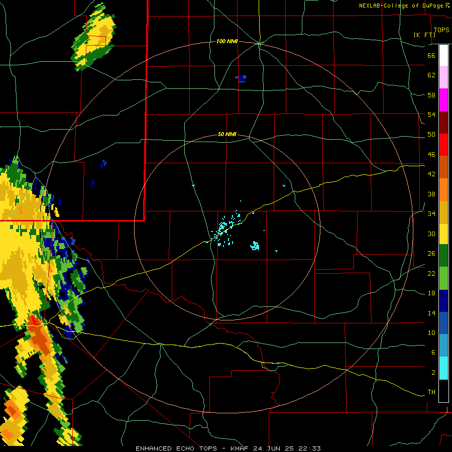The image size is (452, 452).
Task: Click the black TH threshold swatch
Action: (443, 391)
